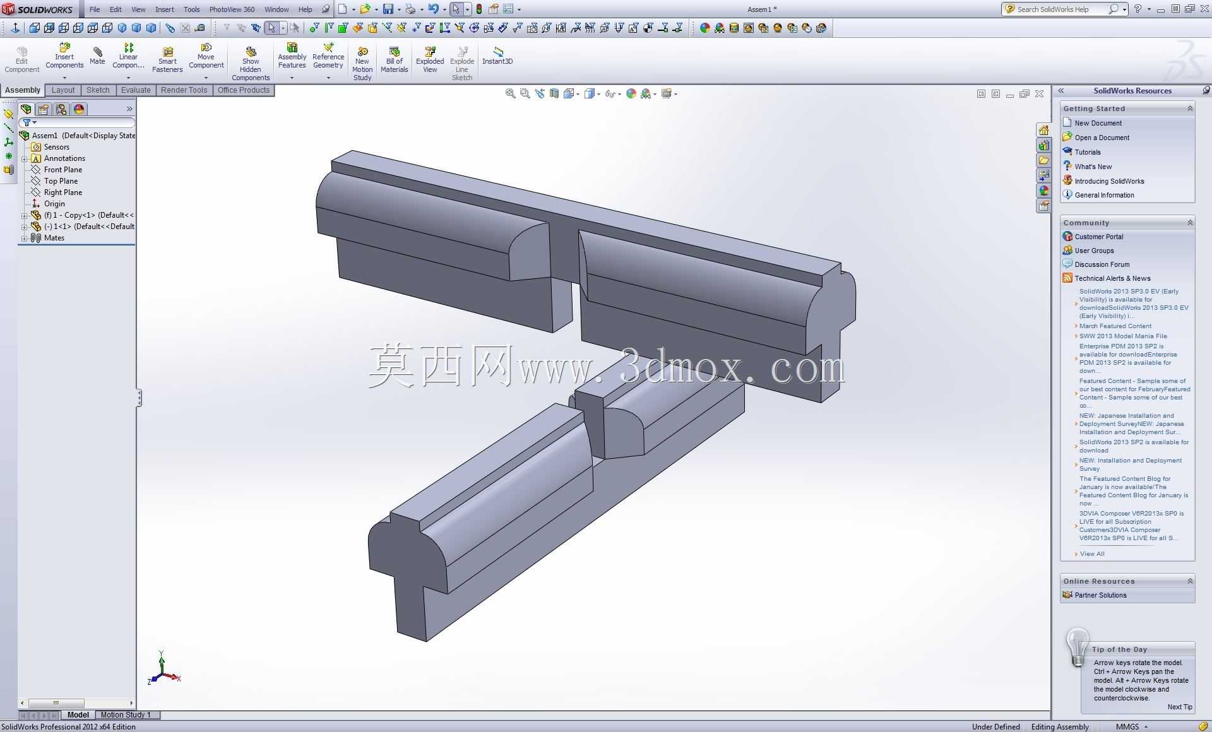
Task: Start a New Motion Study
Action: [x=362, y=64]
